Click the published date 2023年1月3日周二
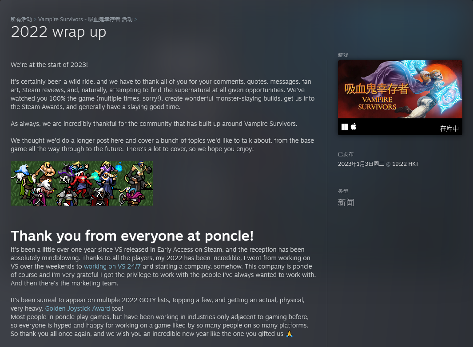Viewport: 473px width, 347px height. coord(361,164)
